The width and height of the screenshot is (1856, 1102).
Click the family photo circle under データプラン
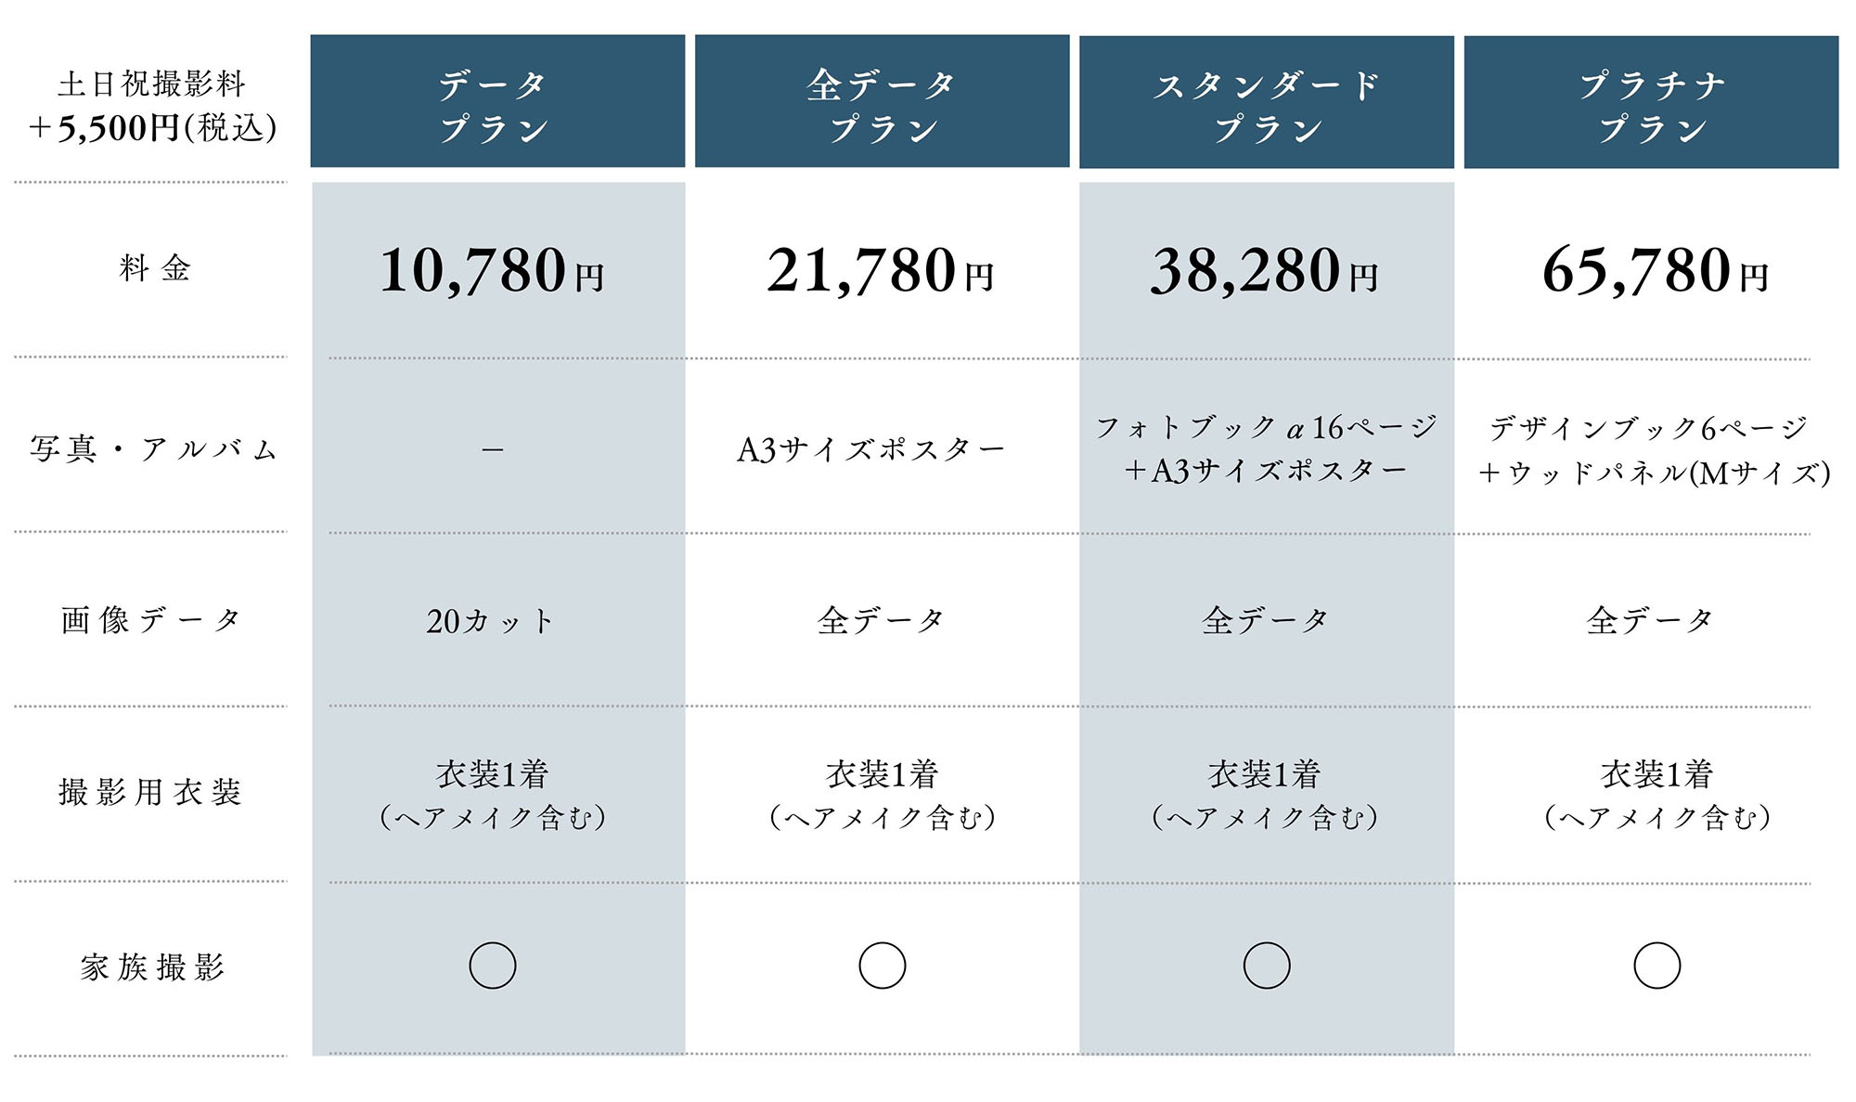coord(493,966)
